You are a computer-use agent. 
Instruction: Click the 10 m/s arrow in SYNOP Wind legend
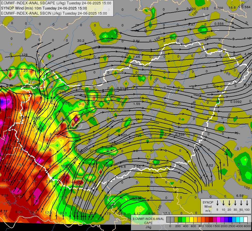(x=223, y=203)
